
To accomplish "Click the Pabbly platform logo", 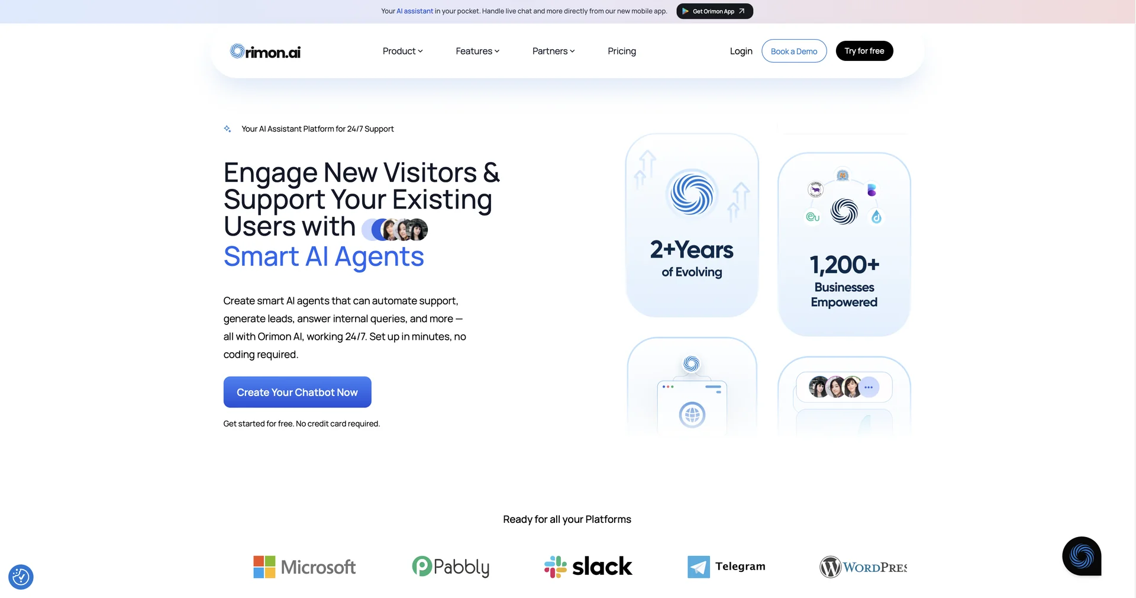I will click(x=450, y=567).
